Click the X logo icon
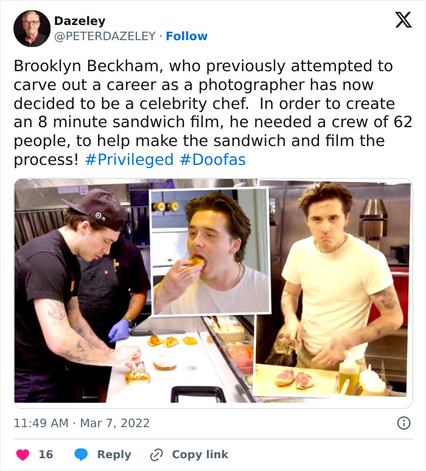This screenshot has height=471, width=426. (x=403, y=20)
